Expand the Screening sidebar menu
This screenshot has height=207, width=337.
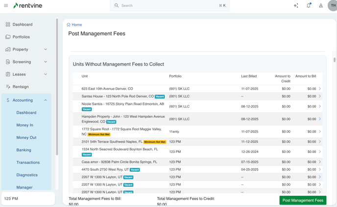[x=46, y=62]
